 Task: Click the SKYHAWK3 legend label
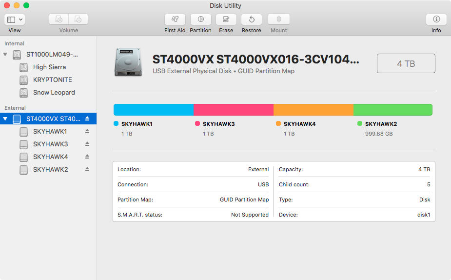click(218, 124)
